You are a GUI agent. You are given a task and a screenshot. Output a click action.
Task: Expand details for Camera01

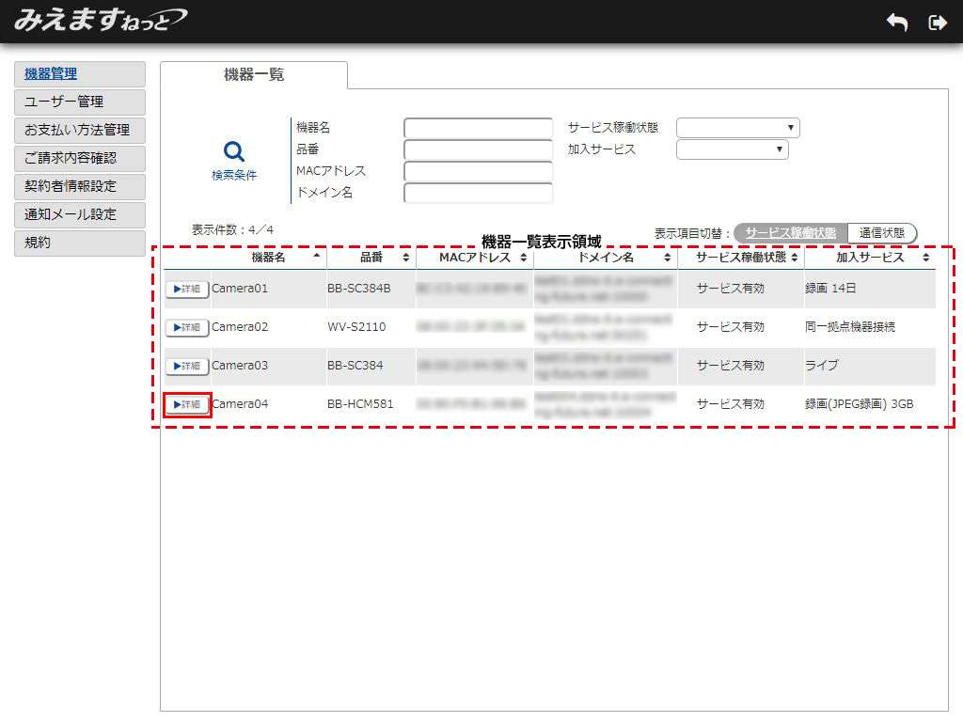coord(187,289)
